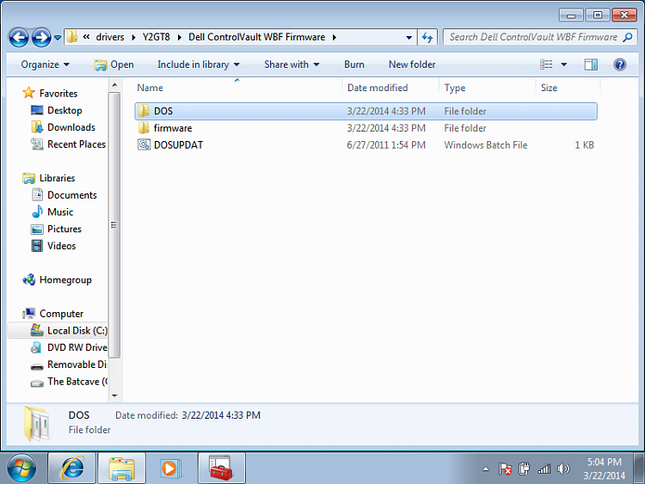Open Videos library
Screen dimensions: 645x484
click(61, 246)
